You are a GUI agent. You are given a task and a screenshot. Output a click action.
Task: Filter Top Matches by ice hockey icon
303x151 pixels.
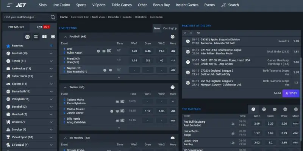pyautogui.click(x=275, y=109)
